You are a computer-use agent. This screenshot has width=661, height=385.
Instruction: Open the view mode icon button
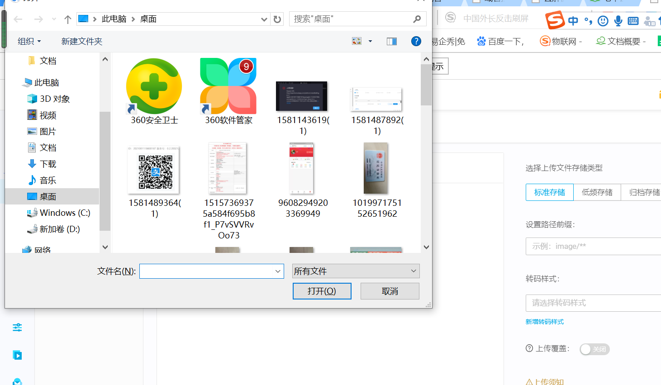[357, 41]
